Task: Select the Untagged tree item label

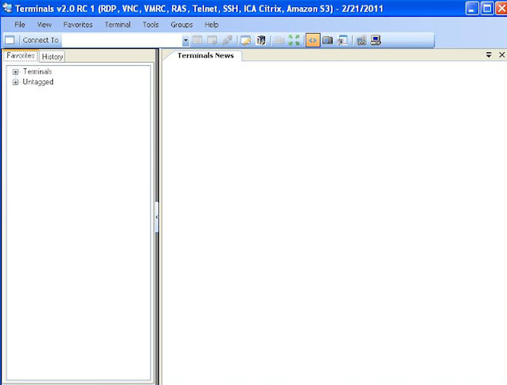Action: pos(38,82)
